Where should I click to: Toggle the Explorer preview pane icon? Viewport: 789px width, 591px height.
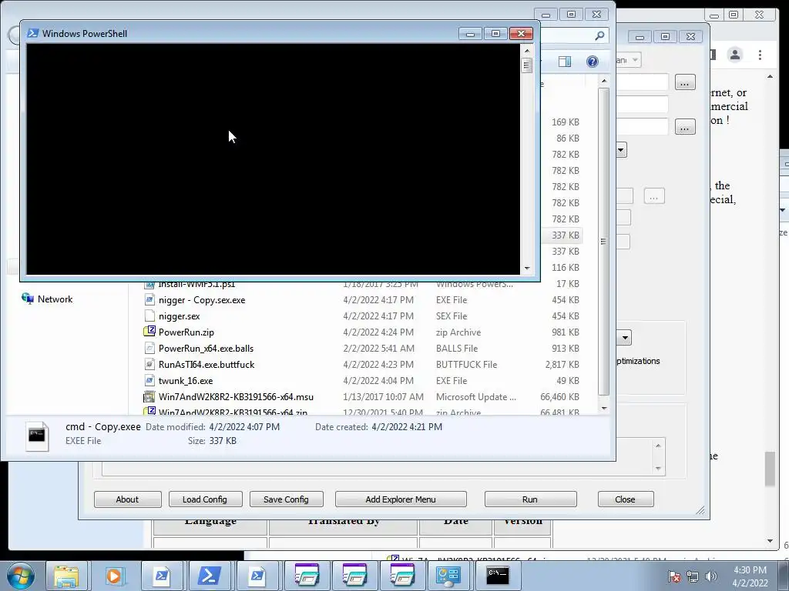(x=565, y=62)
